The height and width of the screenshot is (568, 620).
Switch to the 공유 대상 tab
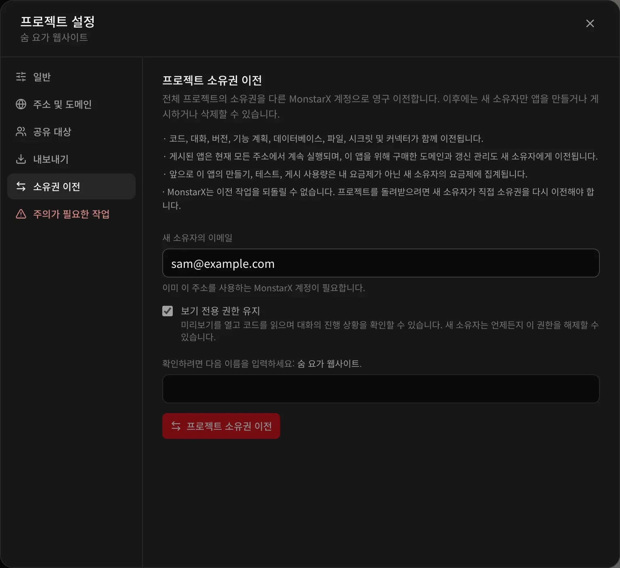(x=71, y=132)
